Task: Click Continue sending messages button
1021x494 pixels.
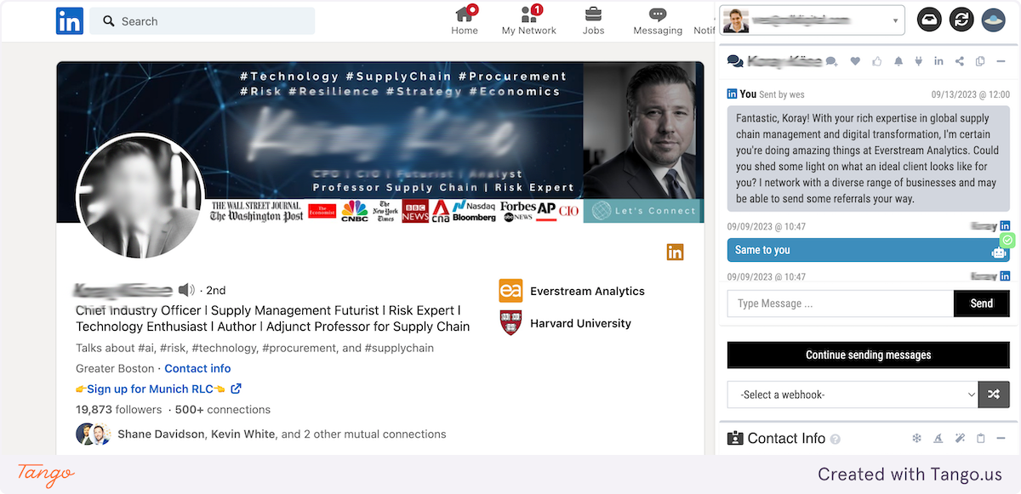Action: [869, 355]
